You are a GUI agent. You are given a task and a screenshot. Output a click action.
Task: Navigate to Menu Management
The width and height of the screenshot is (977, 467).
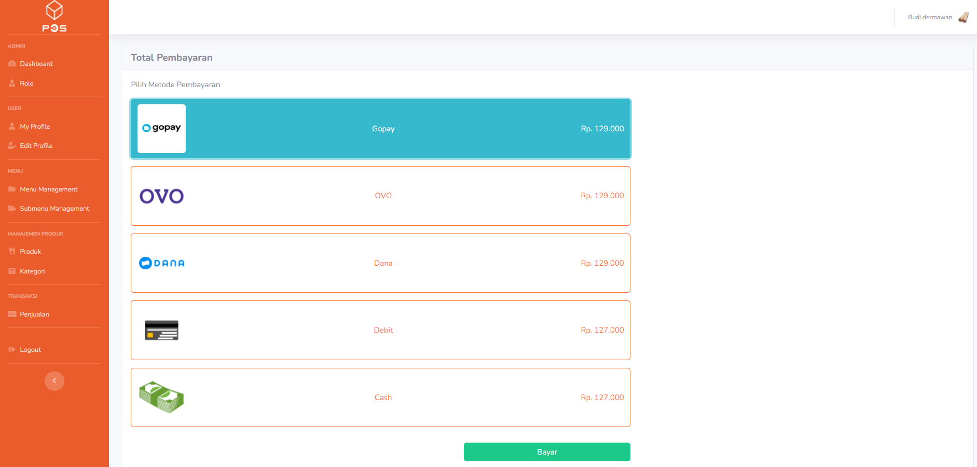click(x=49, y=189)
